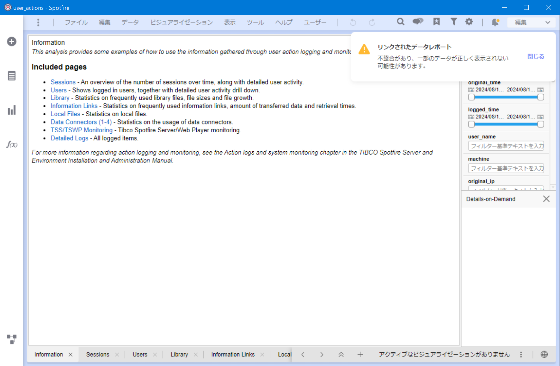Click the logged_time slider left handle
Image resolution: width=560 pixels, height=366 pixels.
point(471,124)
